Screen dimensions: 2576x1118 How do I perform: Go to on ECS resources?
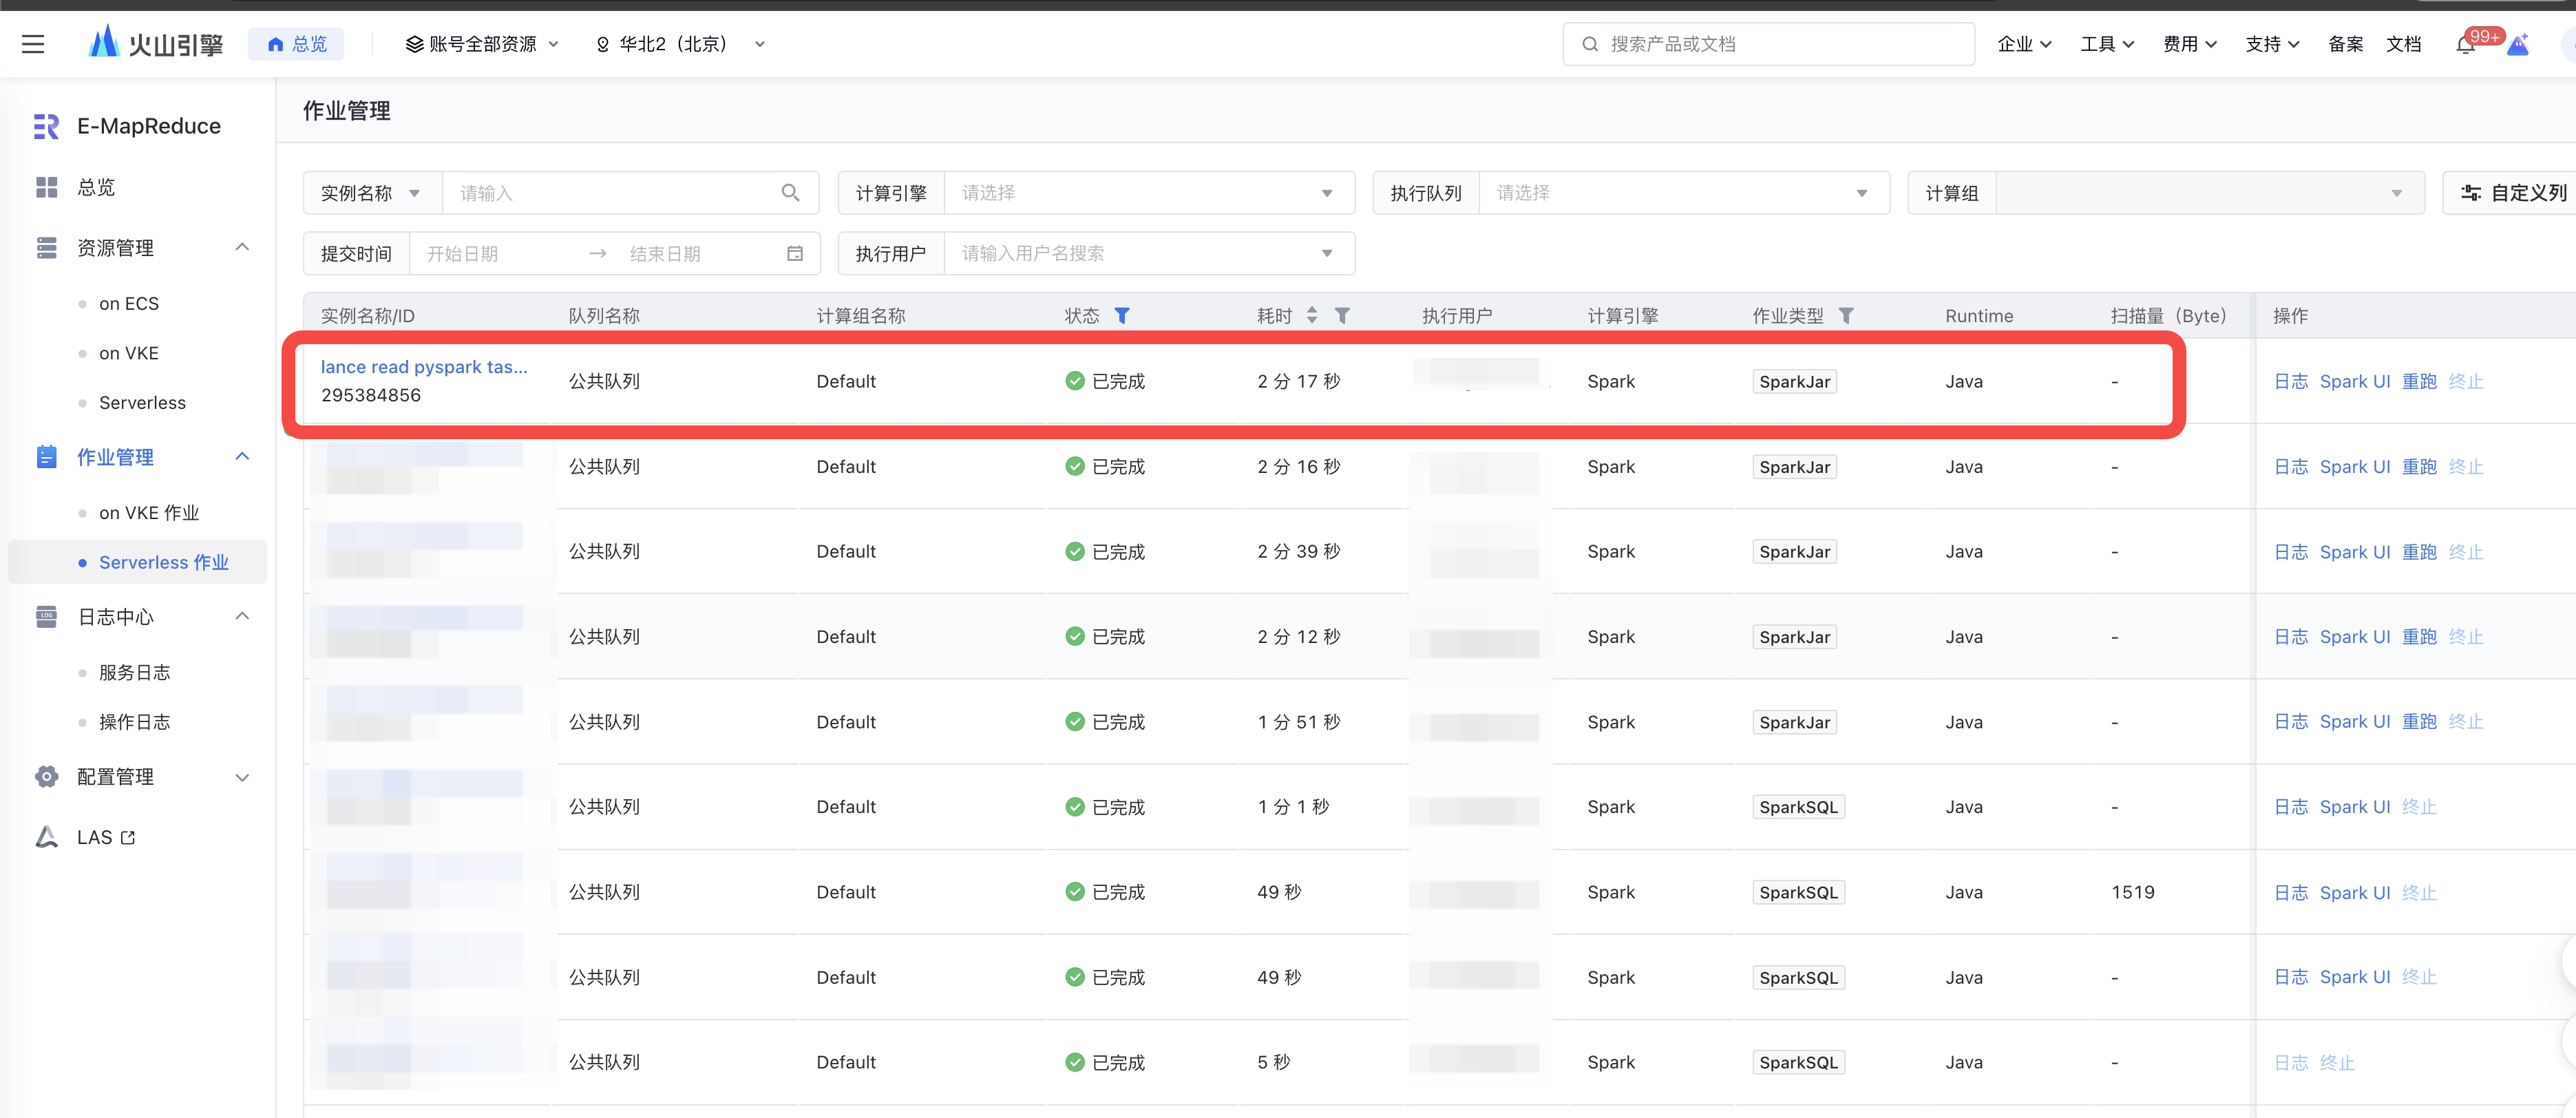(x=129, y=304)
